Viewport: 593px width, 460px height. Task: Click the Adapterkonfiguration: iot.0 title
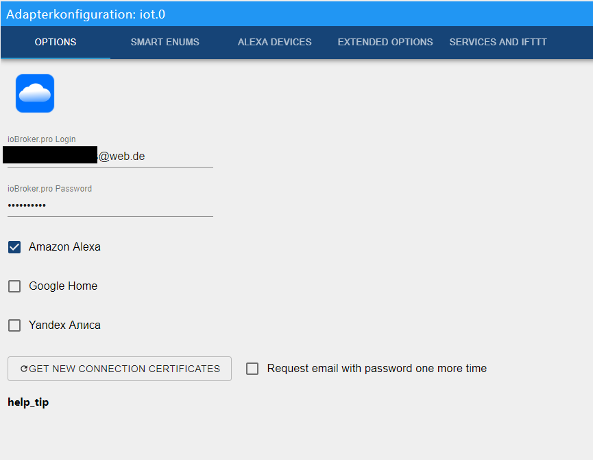tap(86, 14)
